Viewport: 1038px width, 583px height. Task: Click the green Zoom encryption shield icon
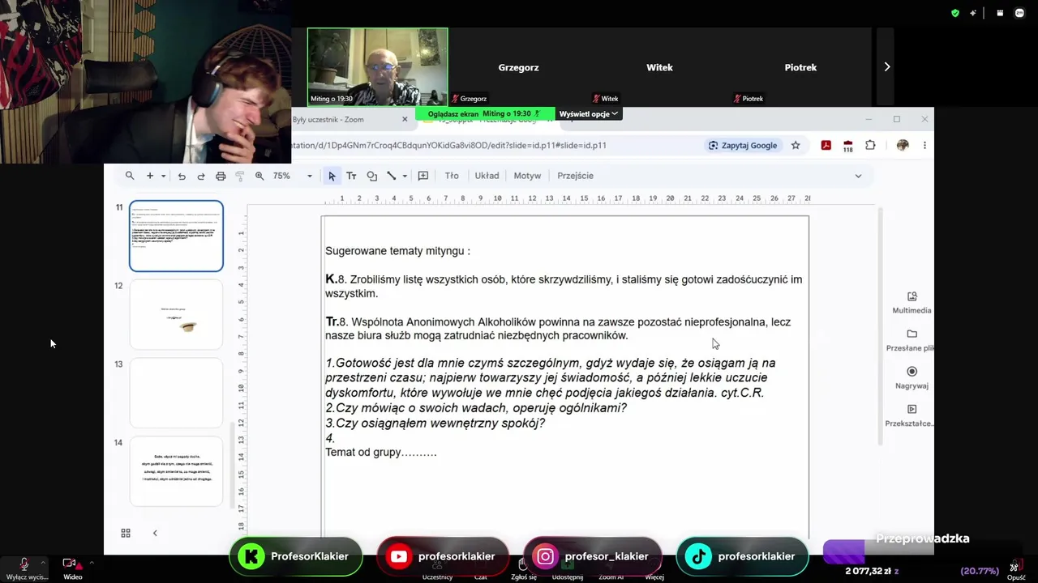click(955, 13)
